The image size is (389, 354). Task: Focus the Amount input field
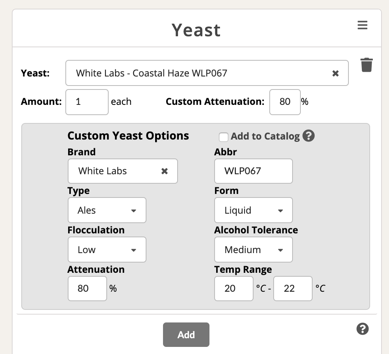pyautogui.click(x=87, y=102)
